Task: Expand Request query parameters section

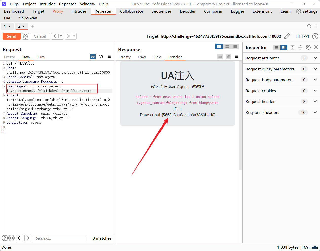Action: 315,69
